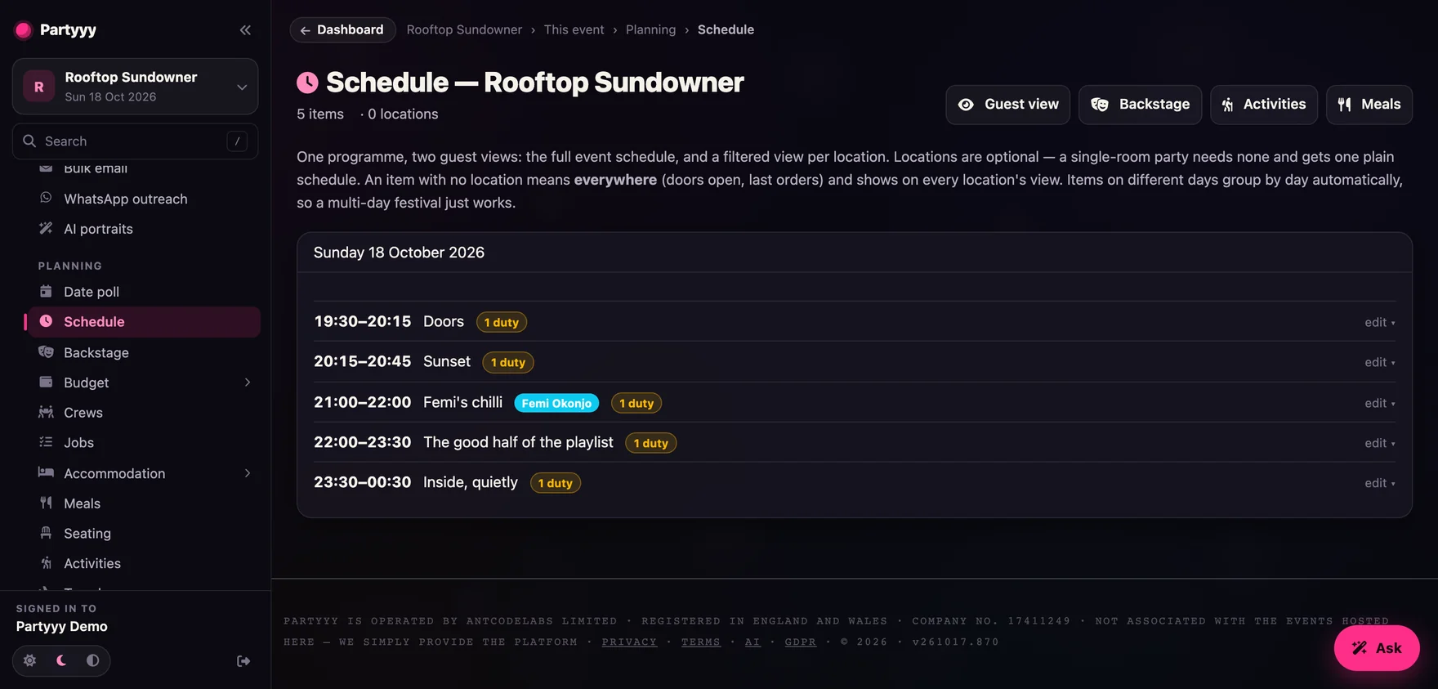Sign out using the logout icon
Screen dimensions: 1438x689
tap(243, 661)
